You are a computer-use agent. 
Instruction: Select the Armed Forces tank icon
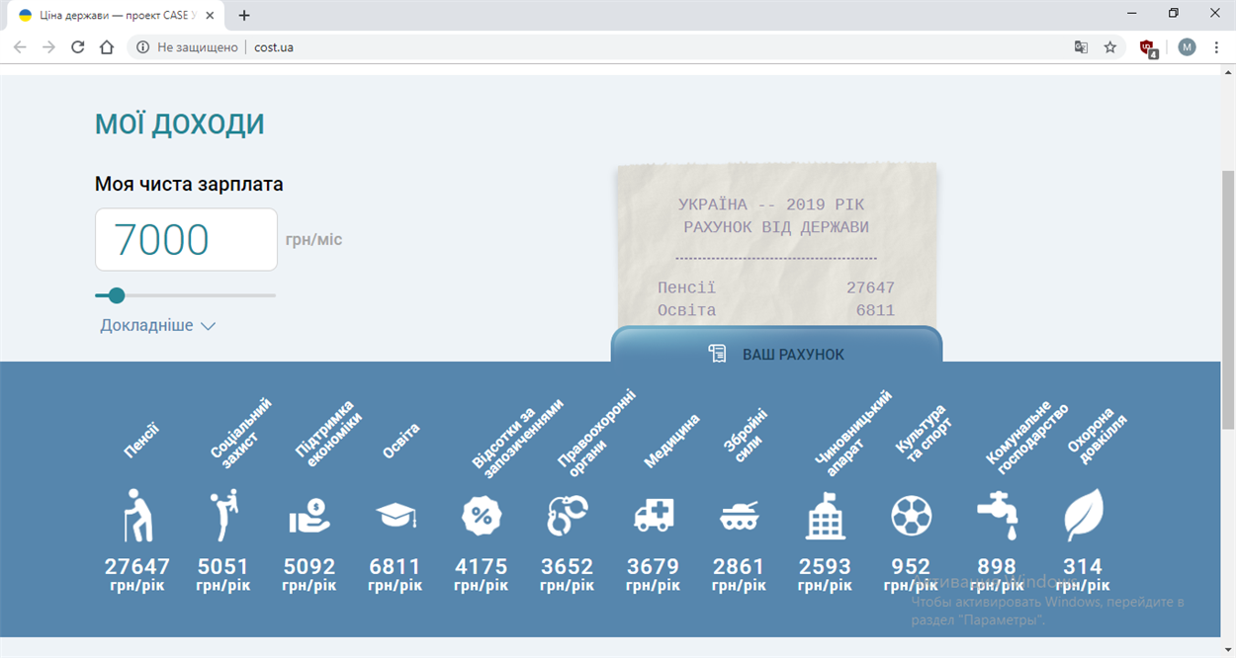739,515
